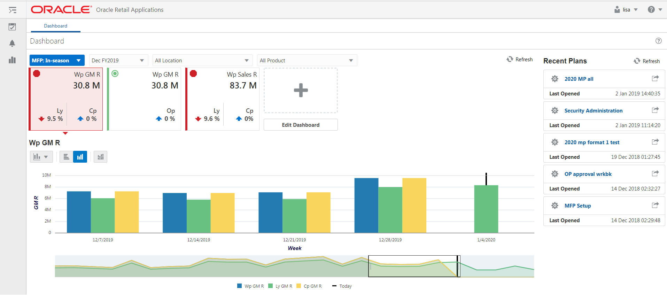Add a new tile with the plus icon

[x=301, y=90]
